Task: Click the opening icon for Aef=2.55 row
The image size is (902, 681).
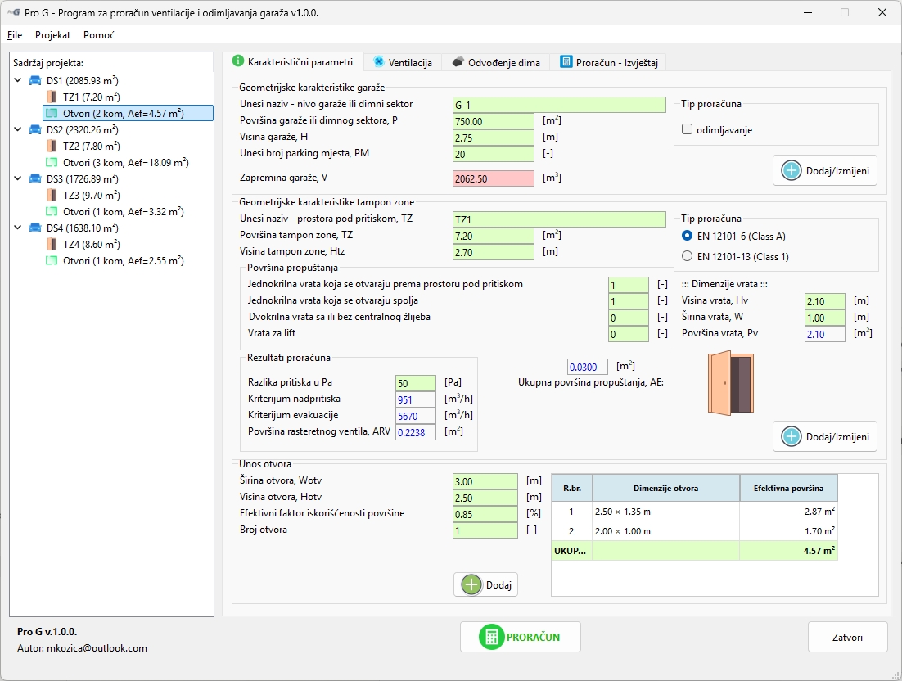Action: pos(52,260)
